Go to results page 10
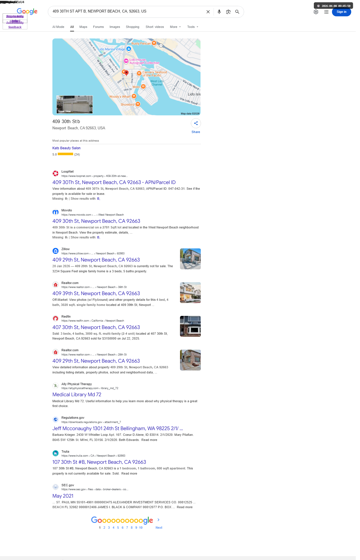 141,528
